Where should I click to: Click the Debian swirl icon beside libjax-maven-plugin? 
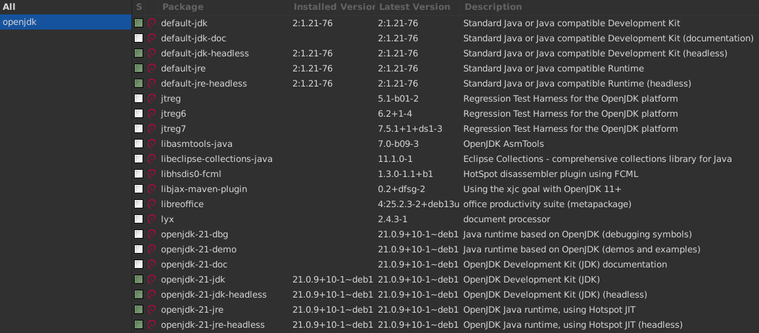click(152, 189)
